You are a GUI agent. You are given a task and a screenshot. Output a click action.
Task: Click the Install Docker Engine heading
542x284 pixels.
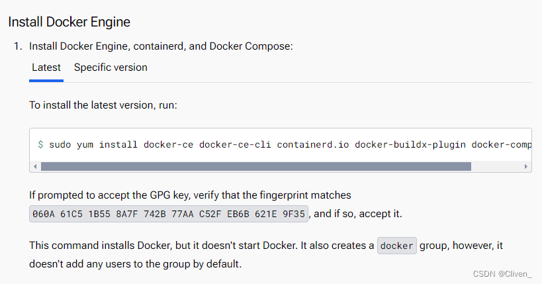pyautogui.click(x=69, y=22)
